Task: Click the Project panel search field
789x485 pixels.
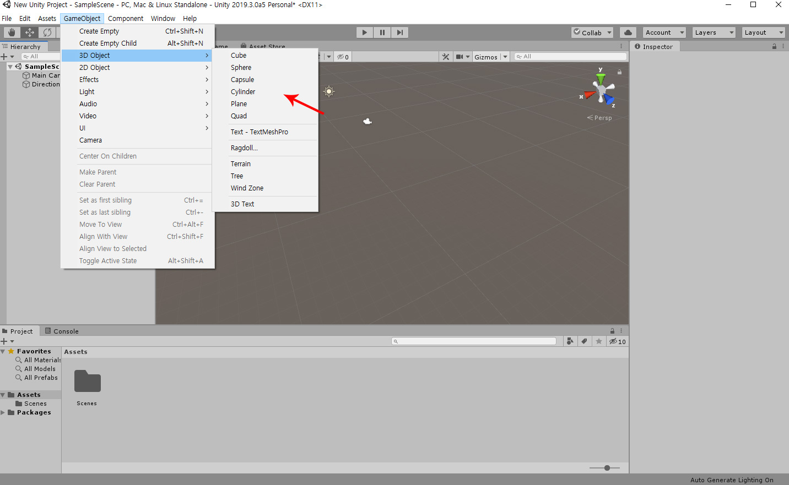Action: (x=474, y=341)
